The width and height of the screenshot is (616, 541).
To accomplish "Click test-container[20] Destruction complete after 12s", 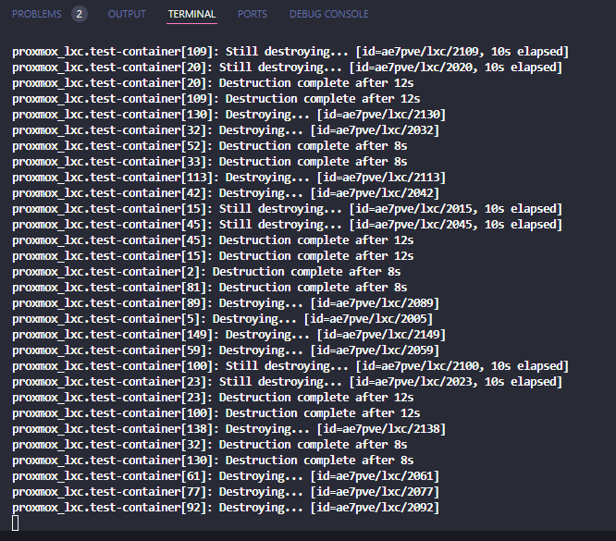I will tap(213, 83).
